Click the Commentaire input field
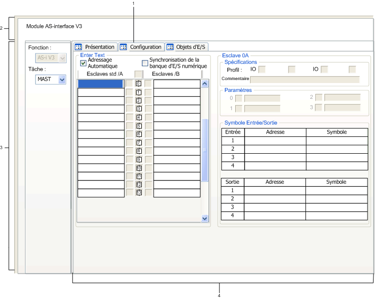Viewport: 375px width, 299px height. 305,80
